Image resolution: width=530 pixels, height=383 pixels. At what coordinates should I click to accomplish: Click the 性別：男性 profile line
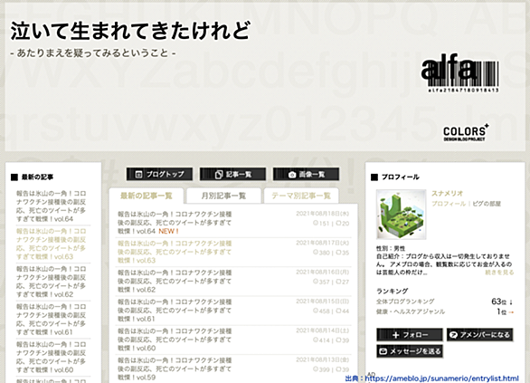tap(391, 248)
